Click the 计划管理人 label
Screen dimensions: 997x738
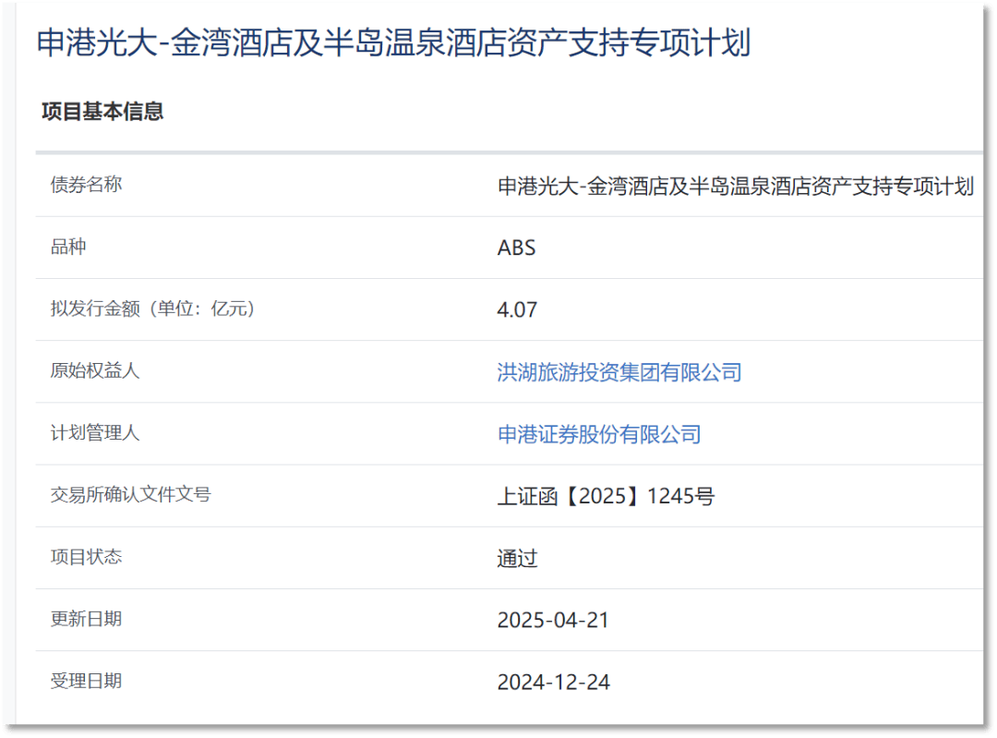(95, 432)
